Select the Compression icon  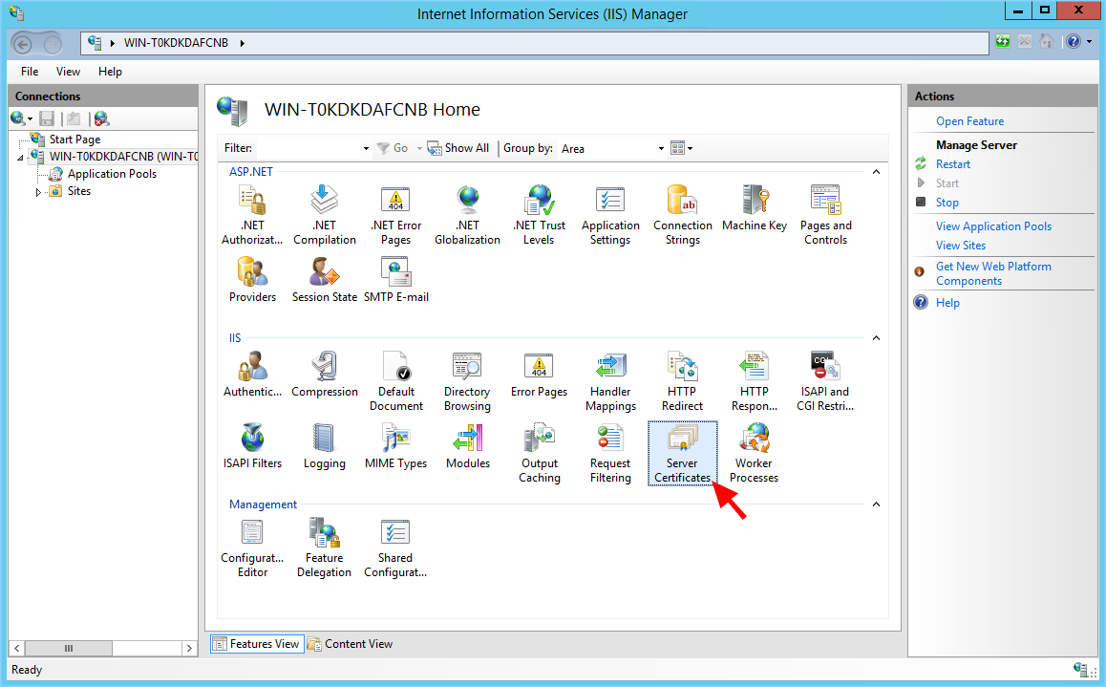pos(325,375)
